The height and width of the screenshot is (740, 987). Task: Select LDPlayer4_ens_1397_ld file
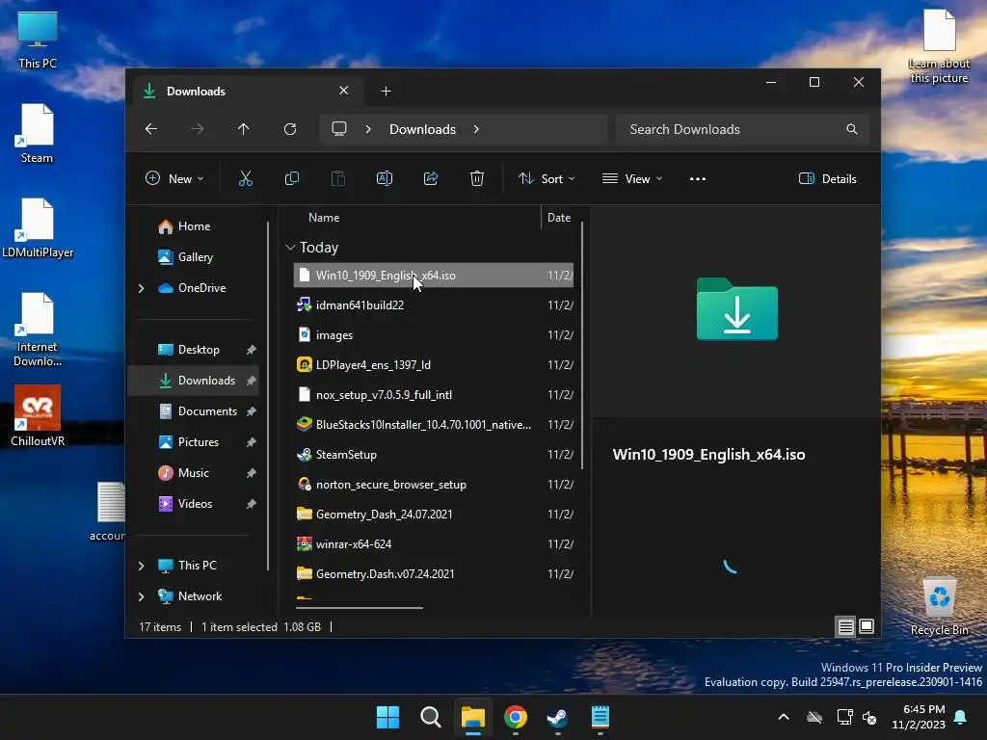tap(434, 365)
